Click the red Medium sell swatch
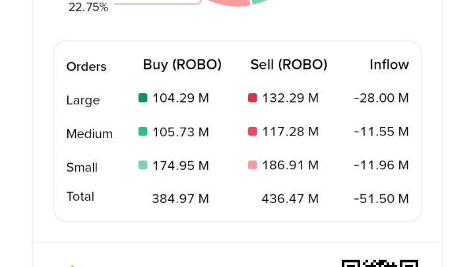 pos(252,132)
